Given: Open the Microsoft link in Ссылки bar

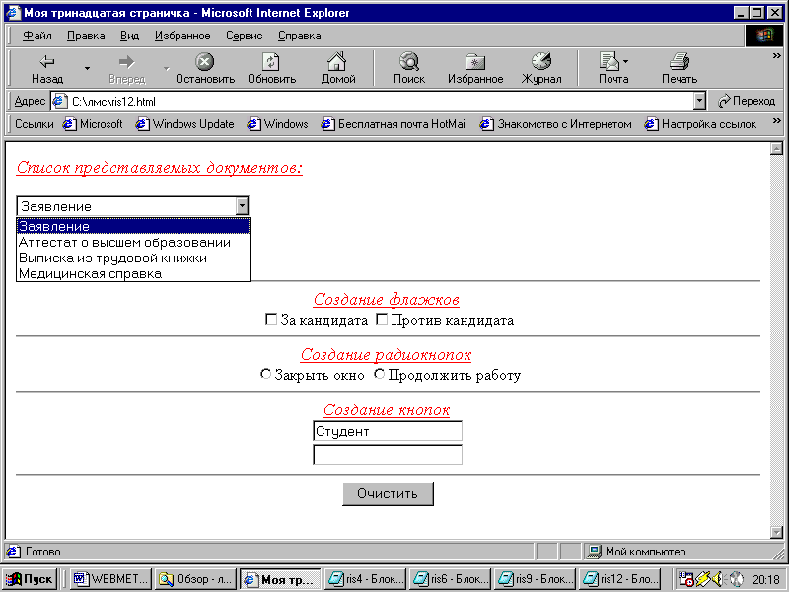Looking at the screenshot, I should coord(93,124).
